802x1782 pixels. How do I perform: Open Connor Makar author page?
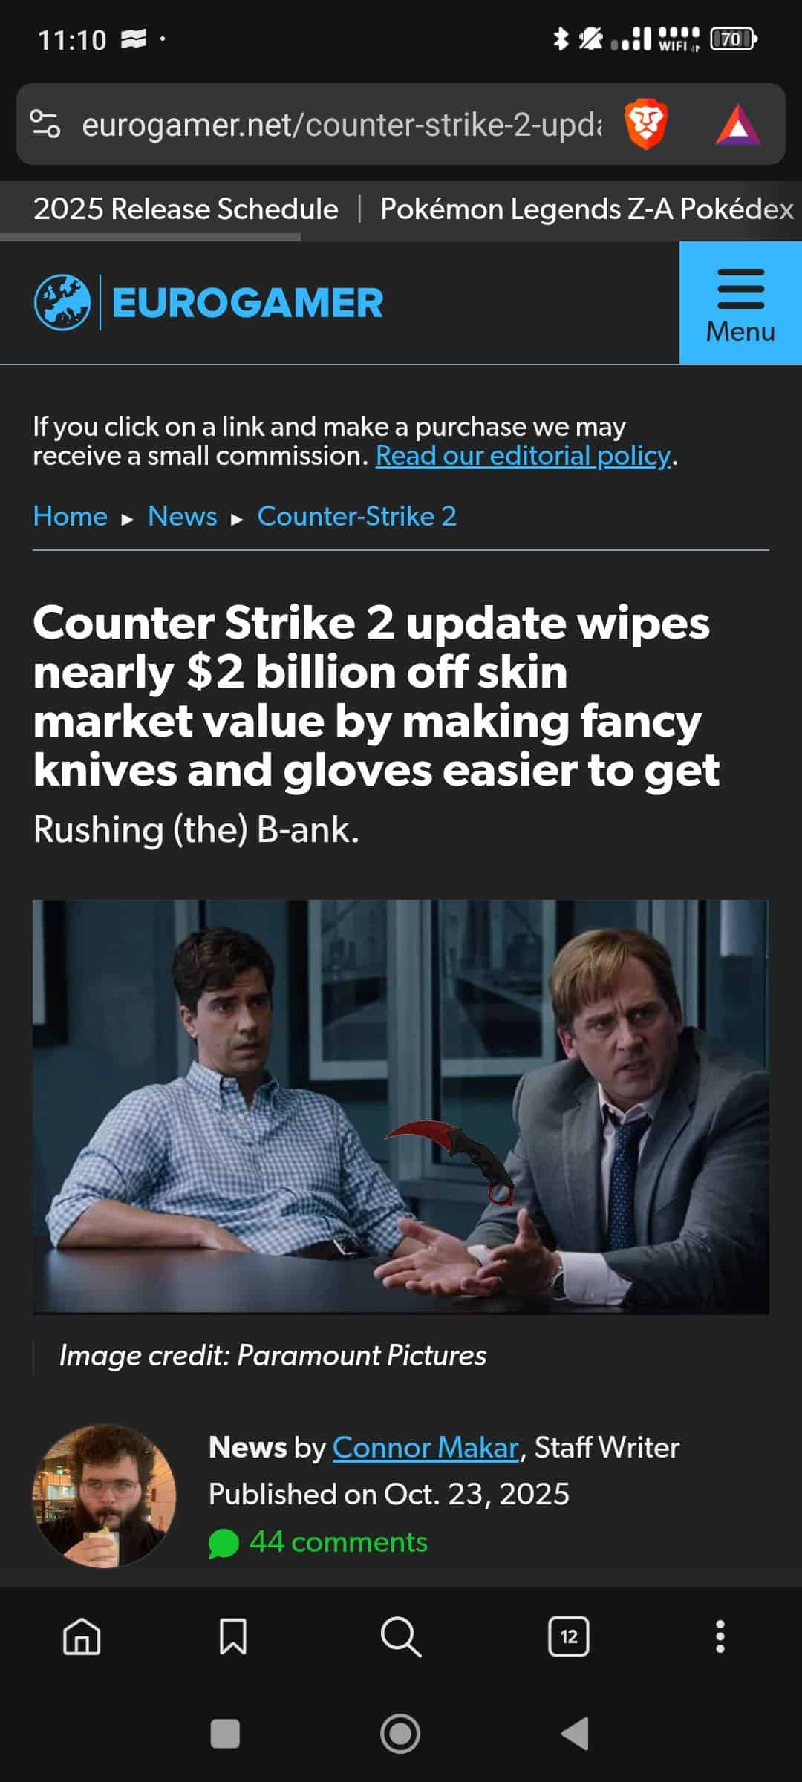(426, 1447)
